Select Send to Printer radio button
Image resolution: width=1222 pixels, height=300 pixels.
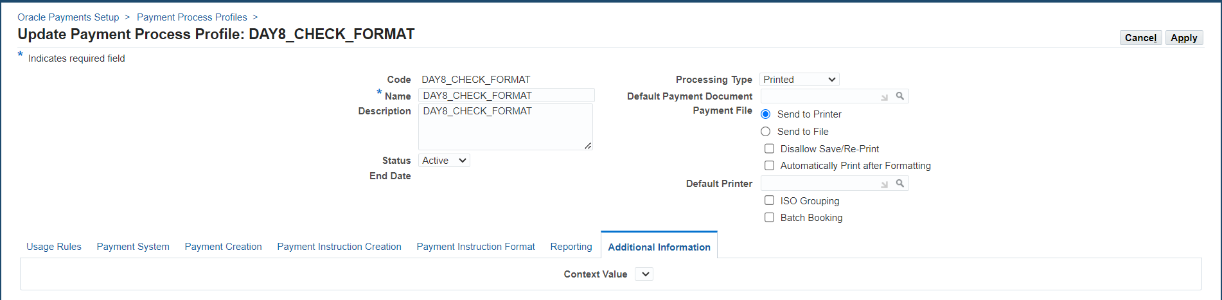coord(766,114)
